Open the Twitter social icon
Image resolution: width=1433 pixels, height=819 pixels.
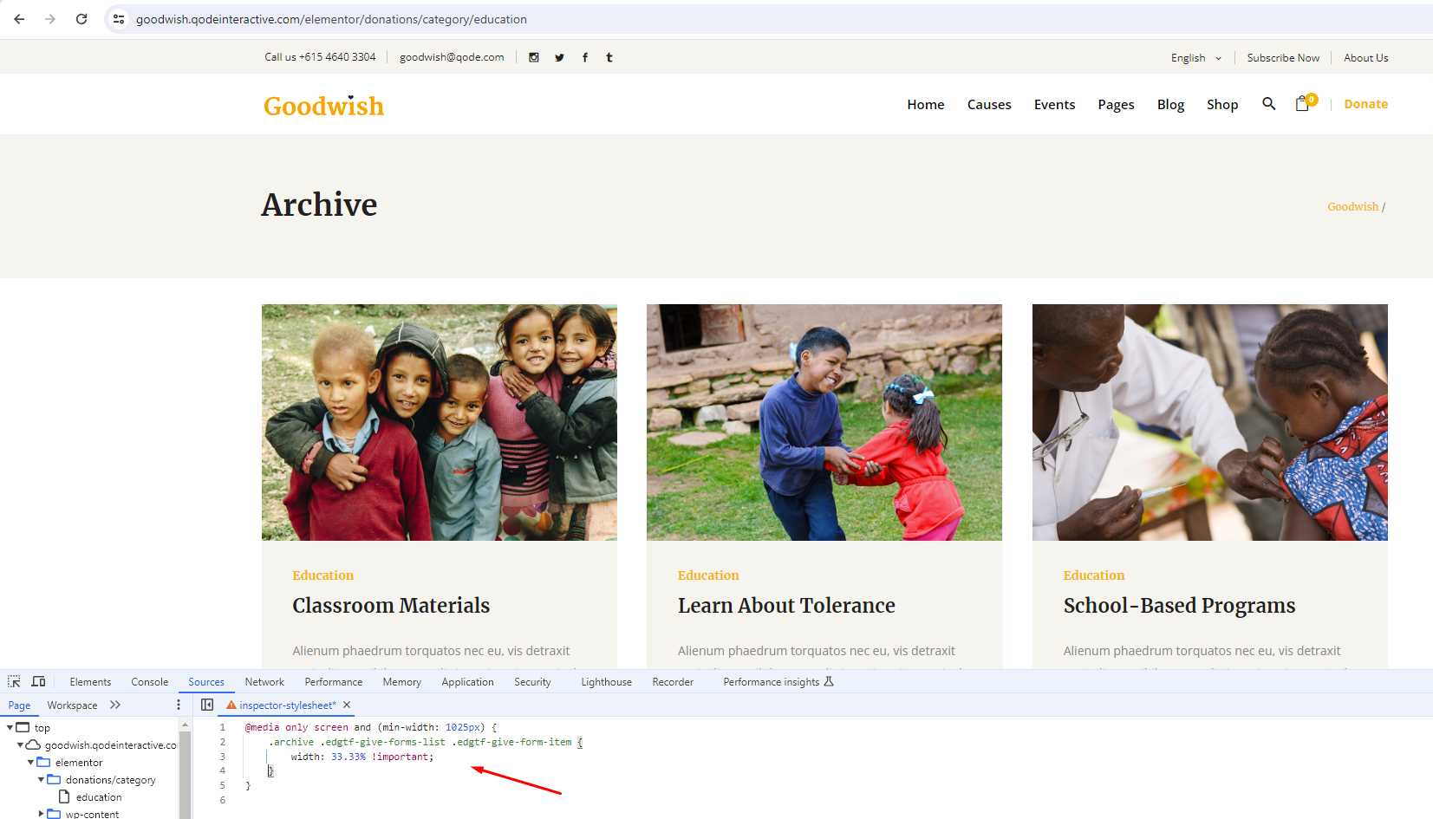click(559, 57)
